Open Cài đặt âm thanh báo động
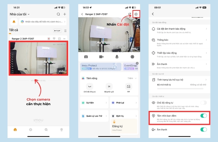The width and height of the screenshot is (218, 142). pyautogui.click(x=179, y=30)
